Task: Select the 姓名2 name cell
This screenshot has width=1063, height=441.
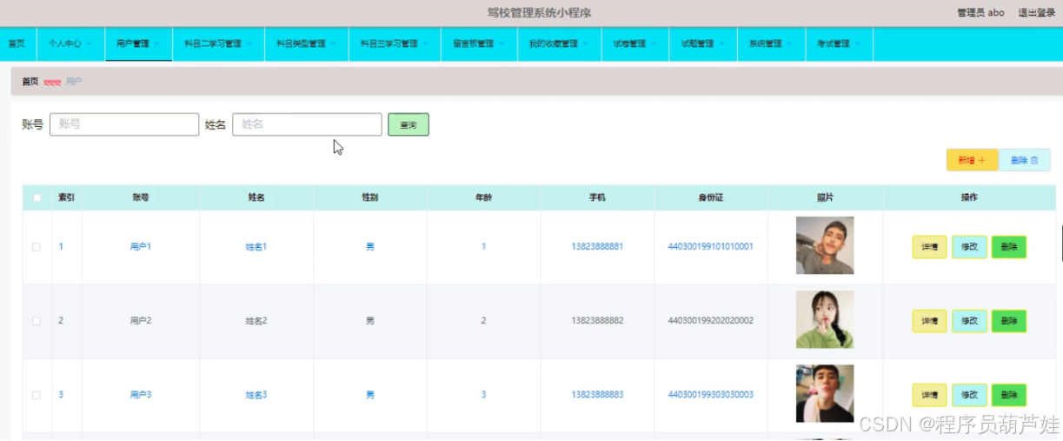Action: [256, 321]
